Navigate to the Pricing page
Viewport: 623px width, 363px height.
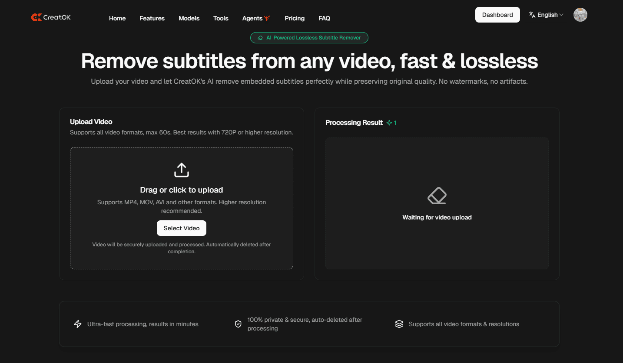[x=295, y=18]
